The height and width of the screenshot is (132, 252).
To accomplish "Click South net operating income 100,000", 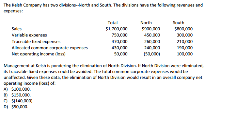I will 185,54.
